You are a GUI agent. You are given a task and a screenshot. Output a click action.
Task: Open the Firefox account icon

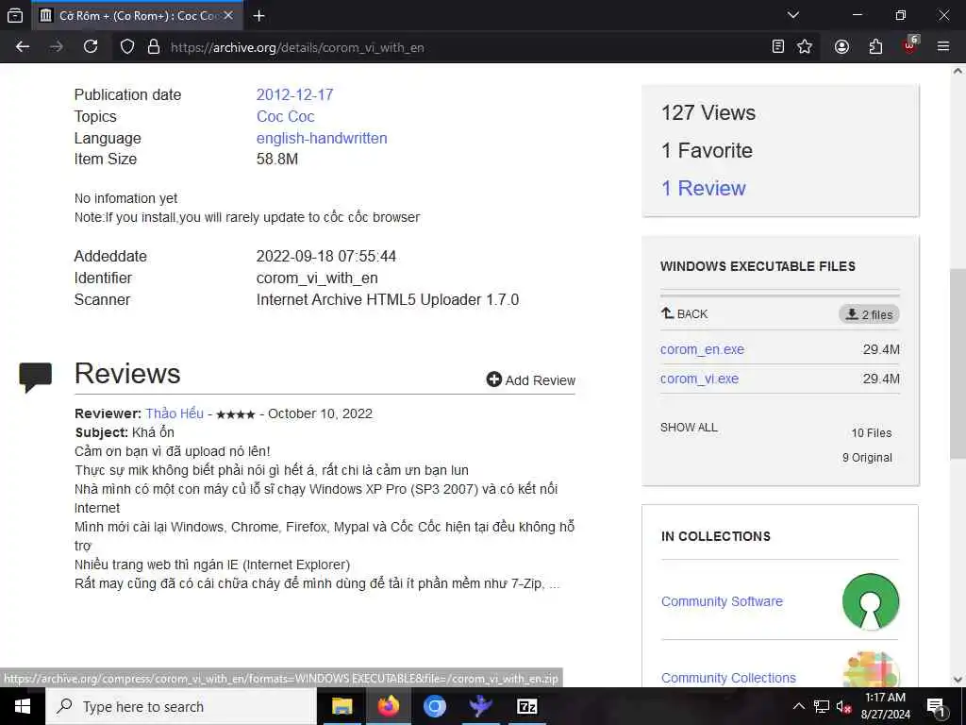click(x=841, y=47)
